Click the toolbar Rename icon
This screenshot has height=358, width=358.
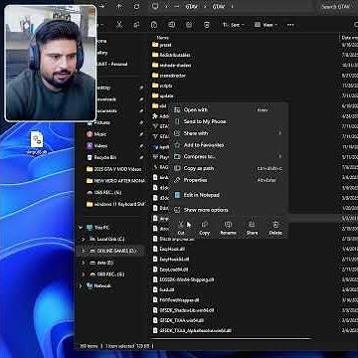click(x=171, y=25)
